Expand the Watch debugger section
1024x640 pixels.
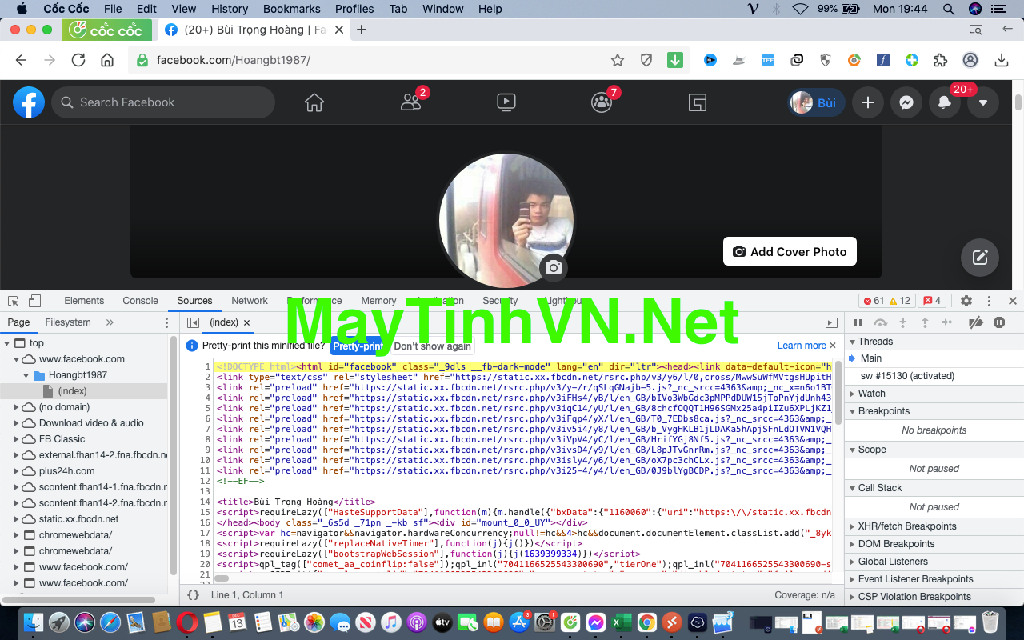[x=871, y=394]
